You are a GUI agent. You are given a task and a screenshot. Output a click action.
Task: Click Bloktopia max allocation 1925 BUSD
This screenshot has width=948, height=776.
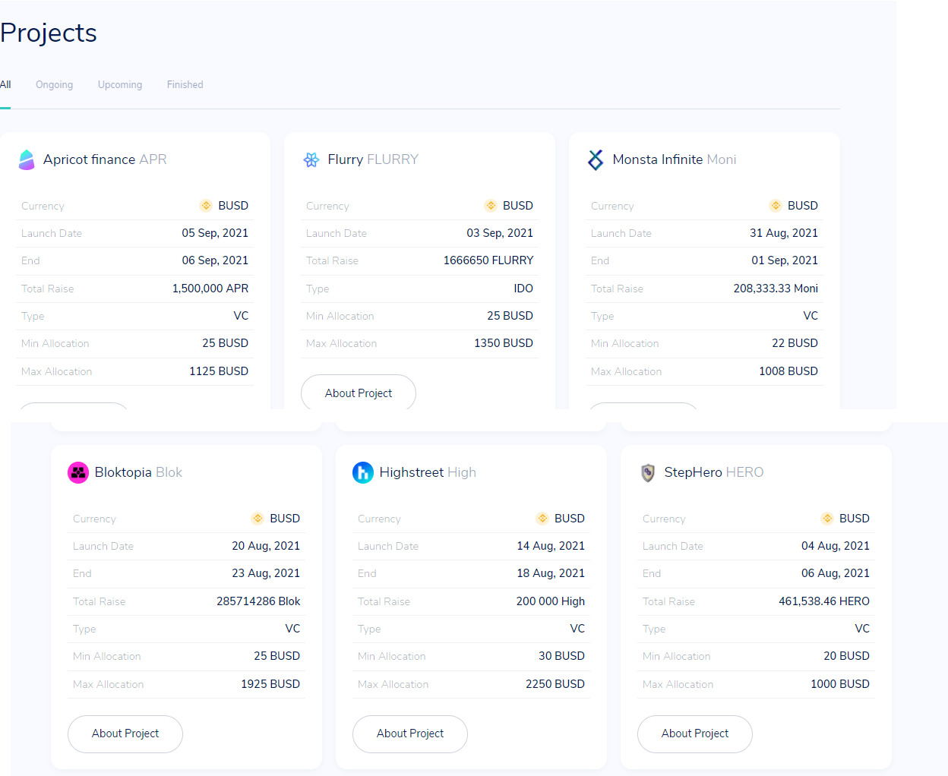click(270, 684)
